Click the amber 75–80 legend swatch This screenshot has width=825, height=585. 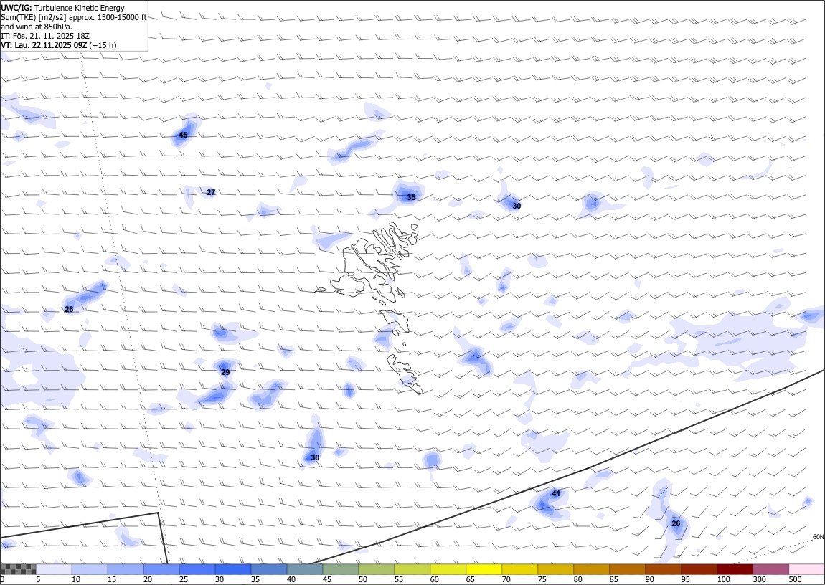pos(555,569)
